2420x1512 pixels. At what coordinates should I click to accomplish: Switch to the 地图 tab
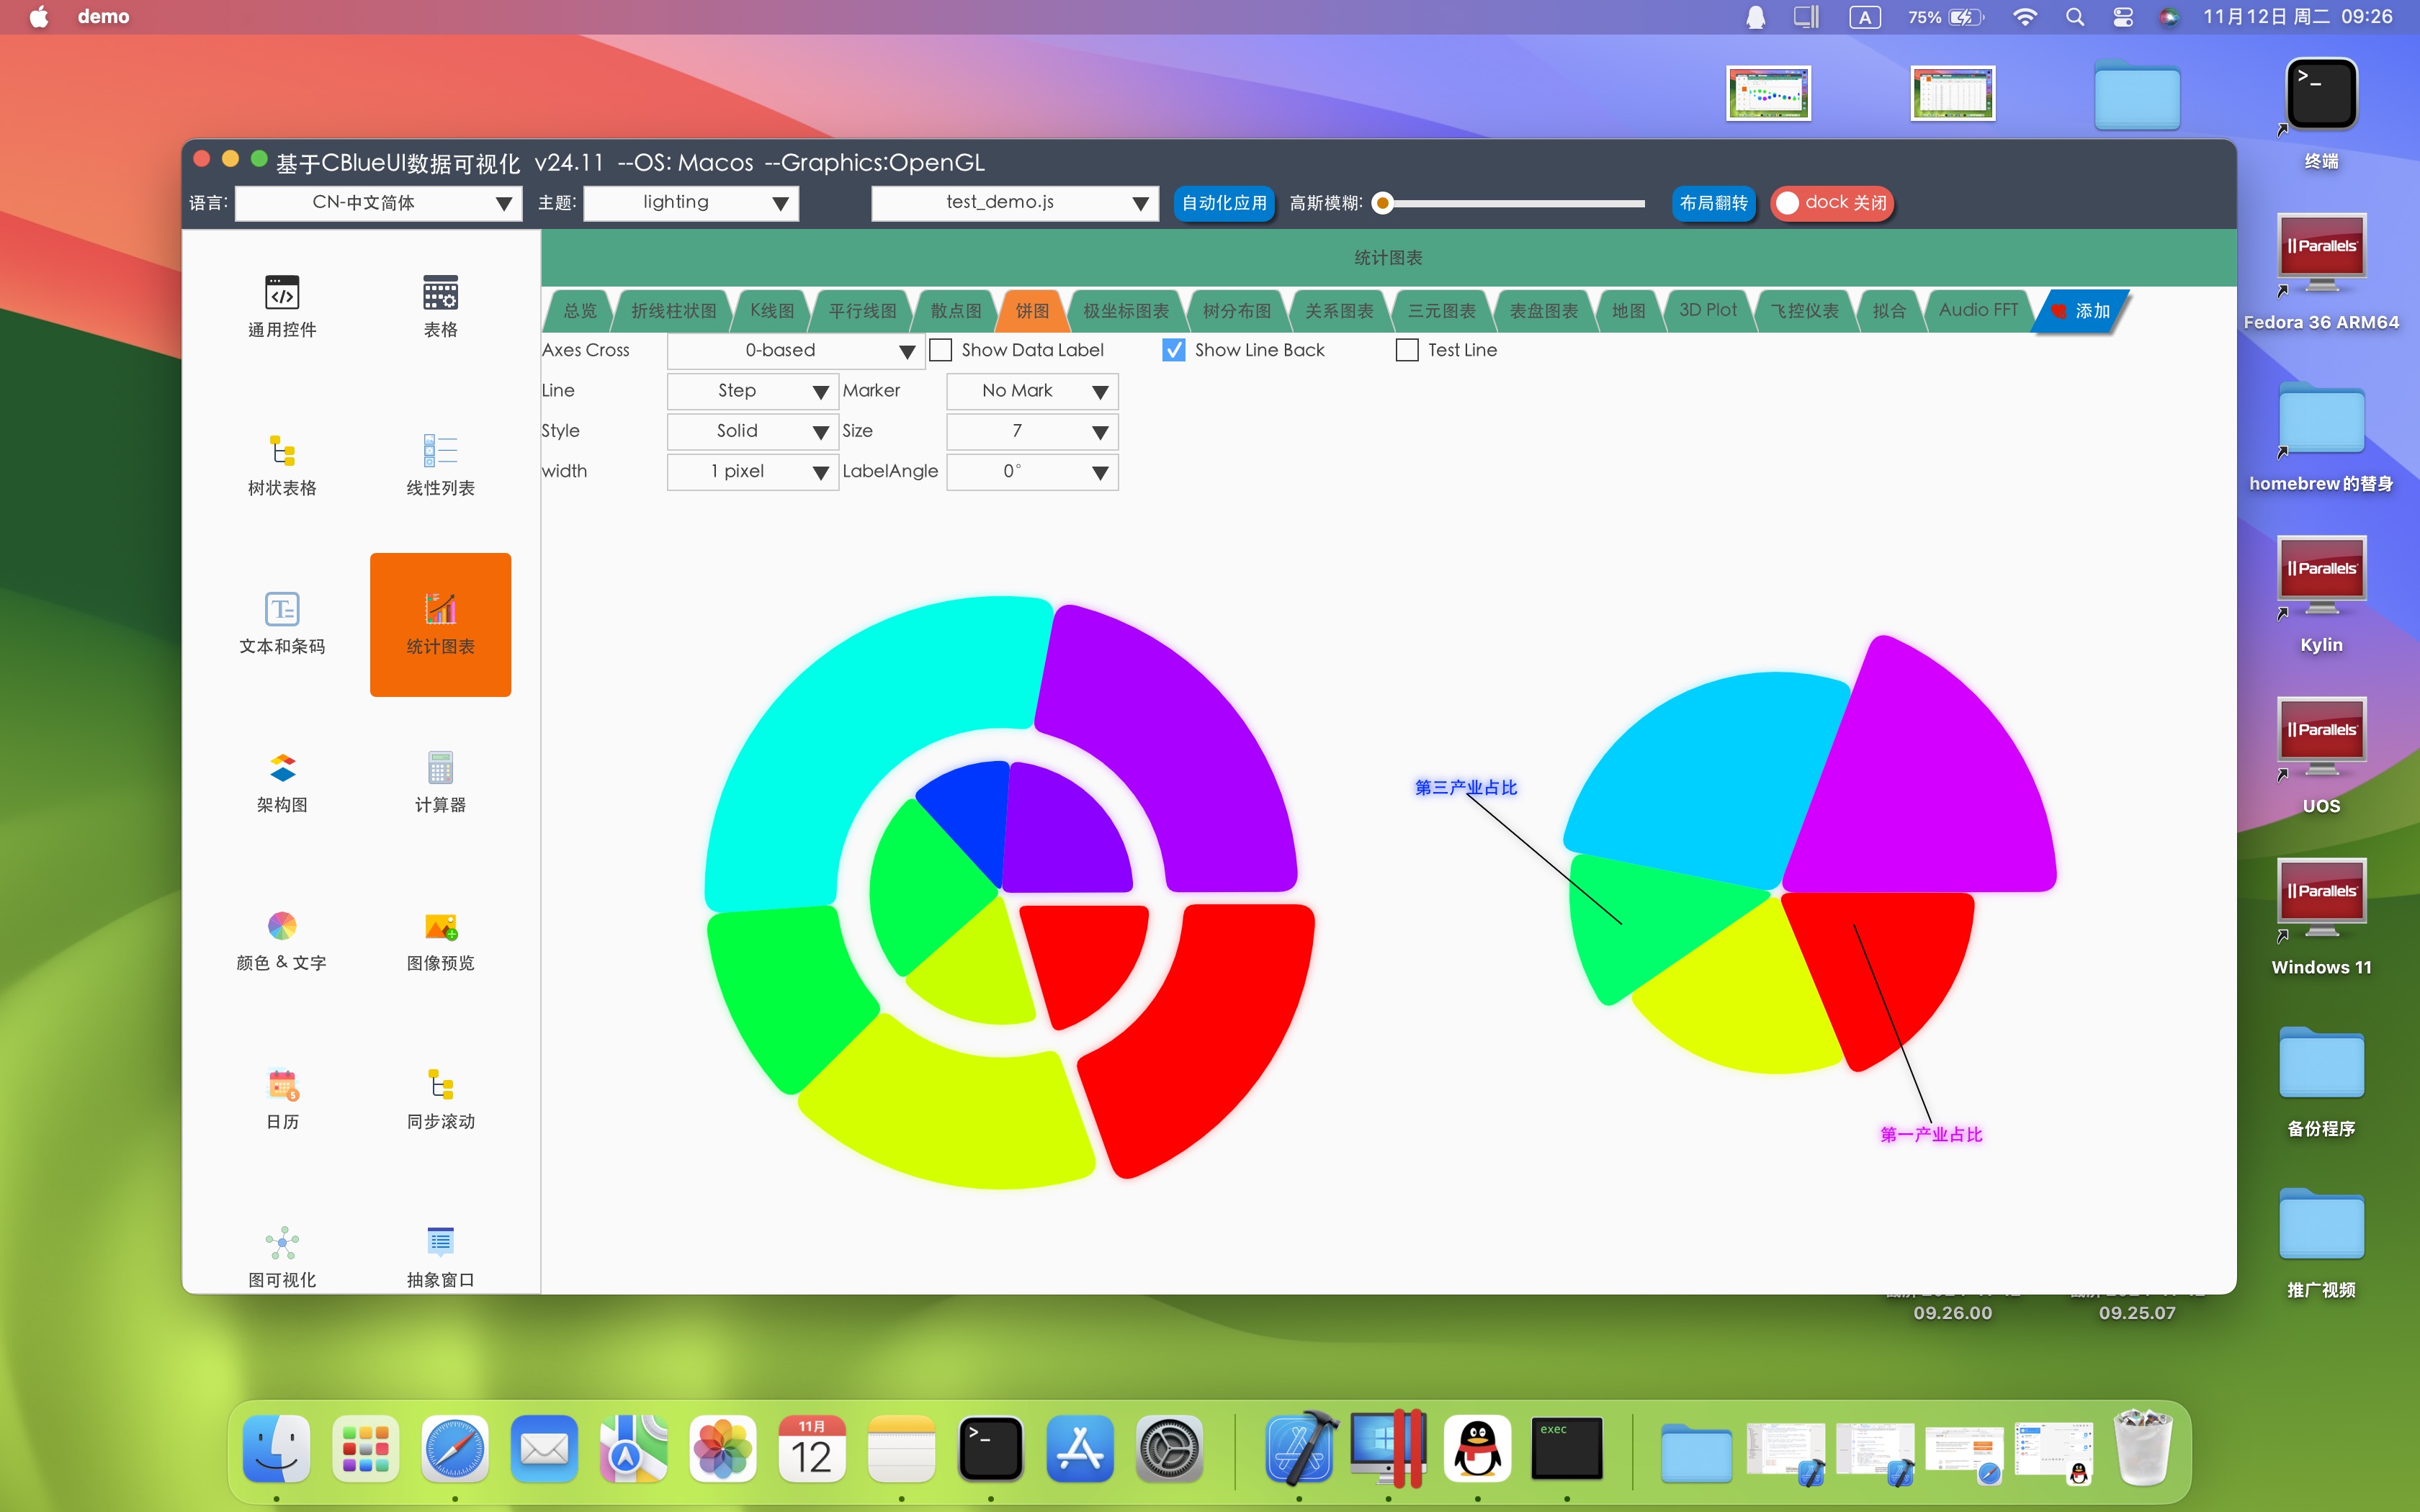[1628, 310]
